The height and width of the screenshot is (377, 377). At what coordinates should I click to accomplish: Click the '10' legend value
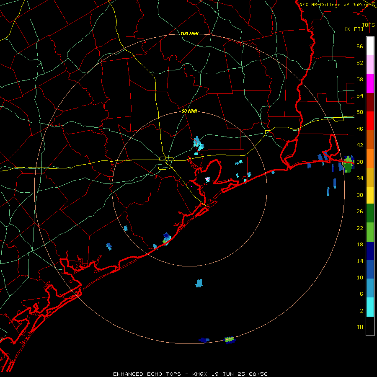pyautogui.click(x=360, y=278)
